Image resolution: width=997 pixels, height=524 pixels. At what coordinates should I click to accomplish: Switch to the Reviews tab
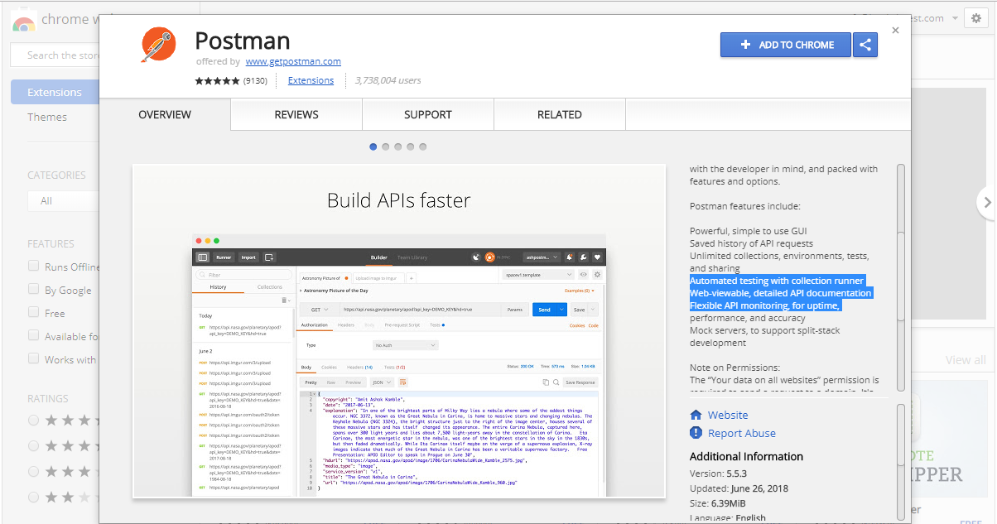tap(296, 115)
